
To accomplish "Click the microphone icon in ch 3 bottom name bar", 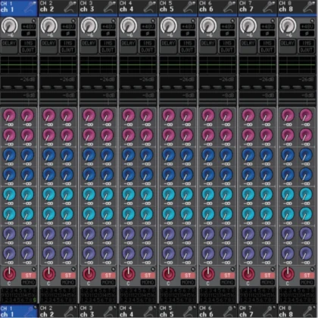I will tap(110, 311).
